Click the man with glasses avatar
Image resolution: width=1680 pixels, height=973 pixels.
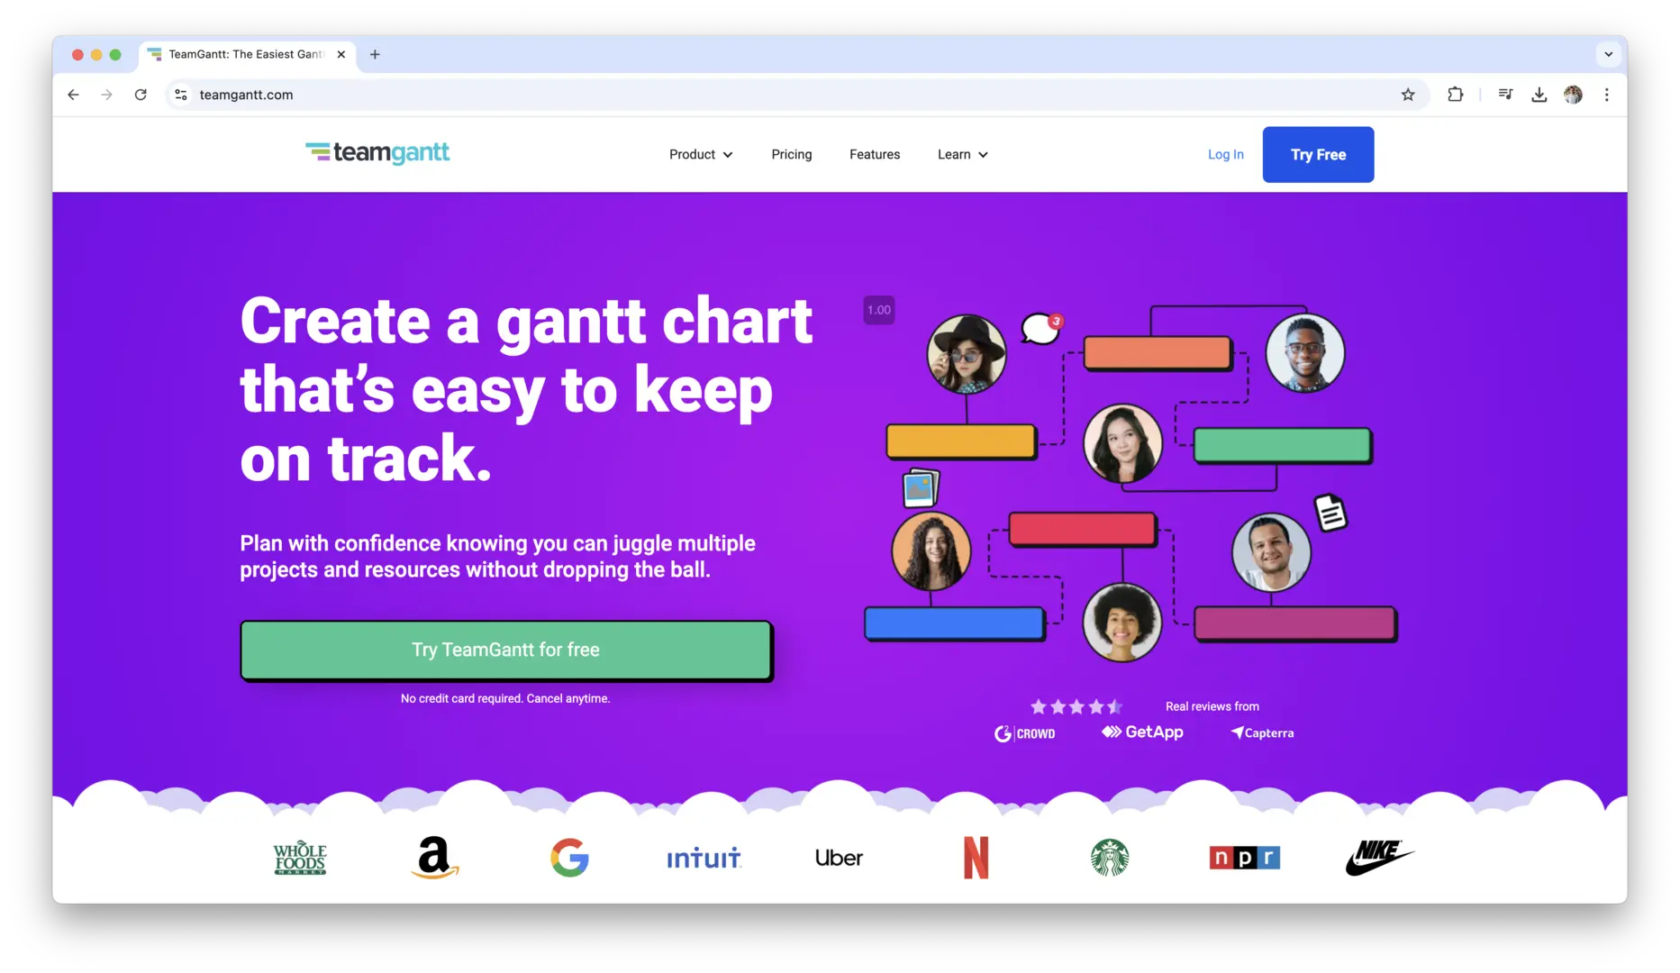coord(1305,352)
